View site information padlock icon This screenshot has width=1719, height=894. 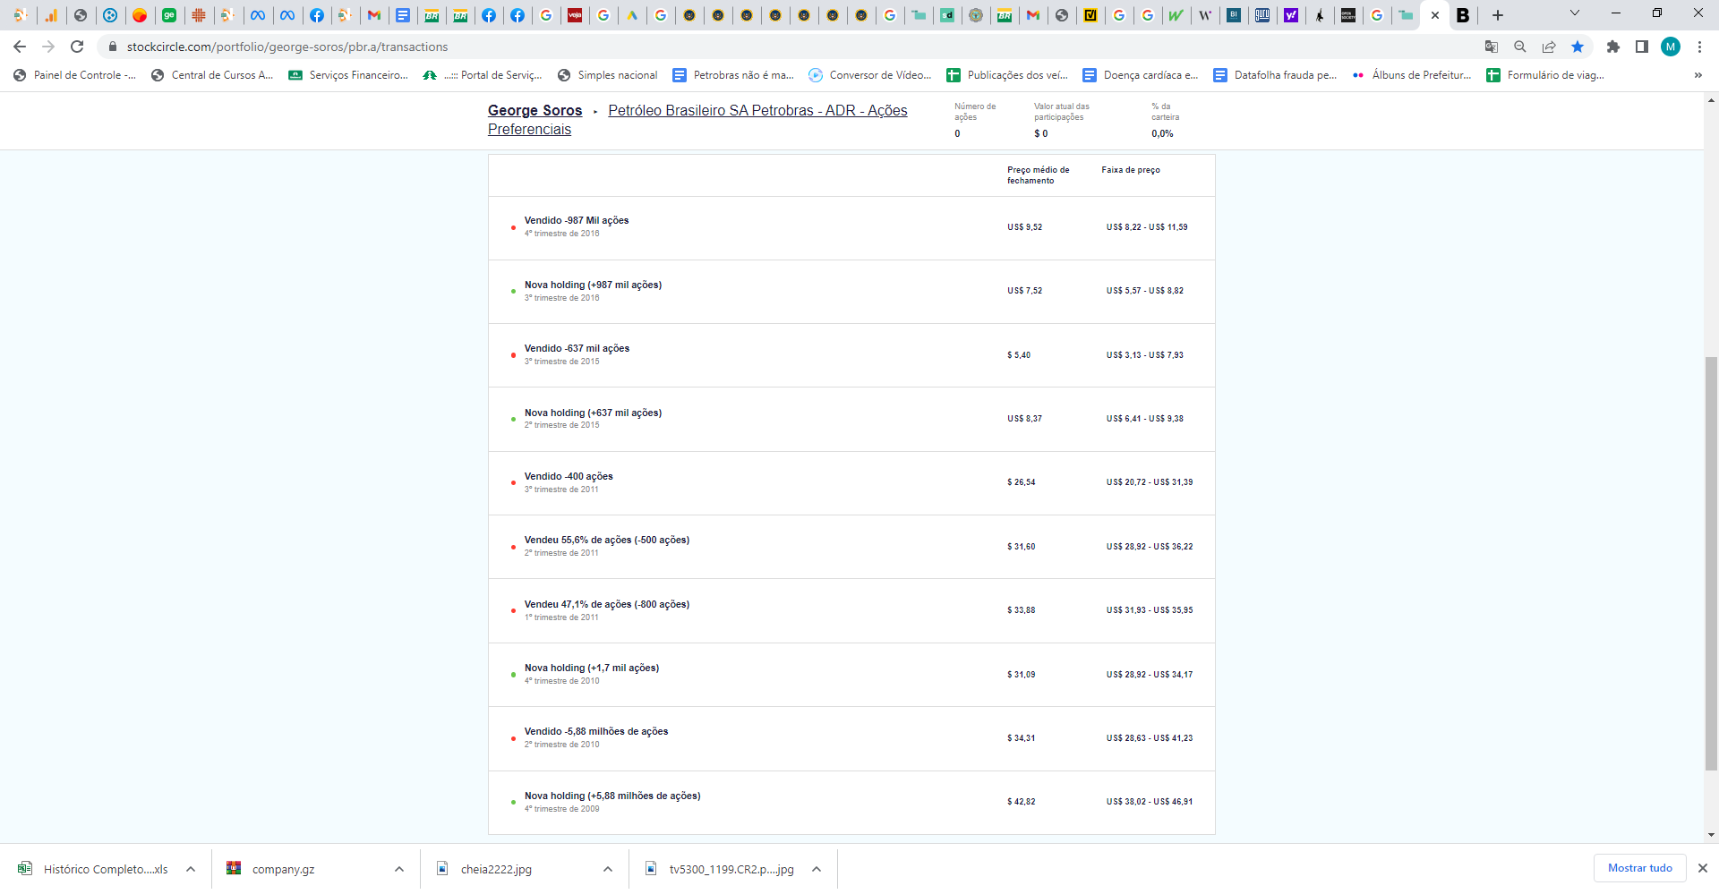tap(113, 47)
